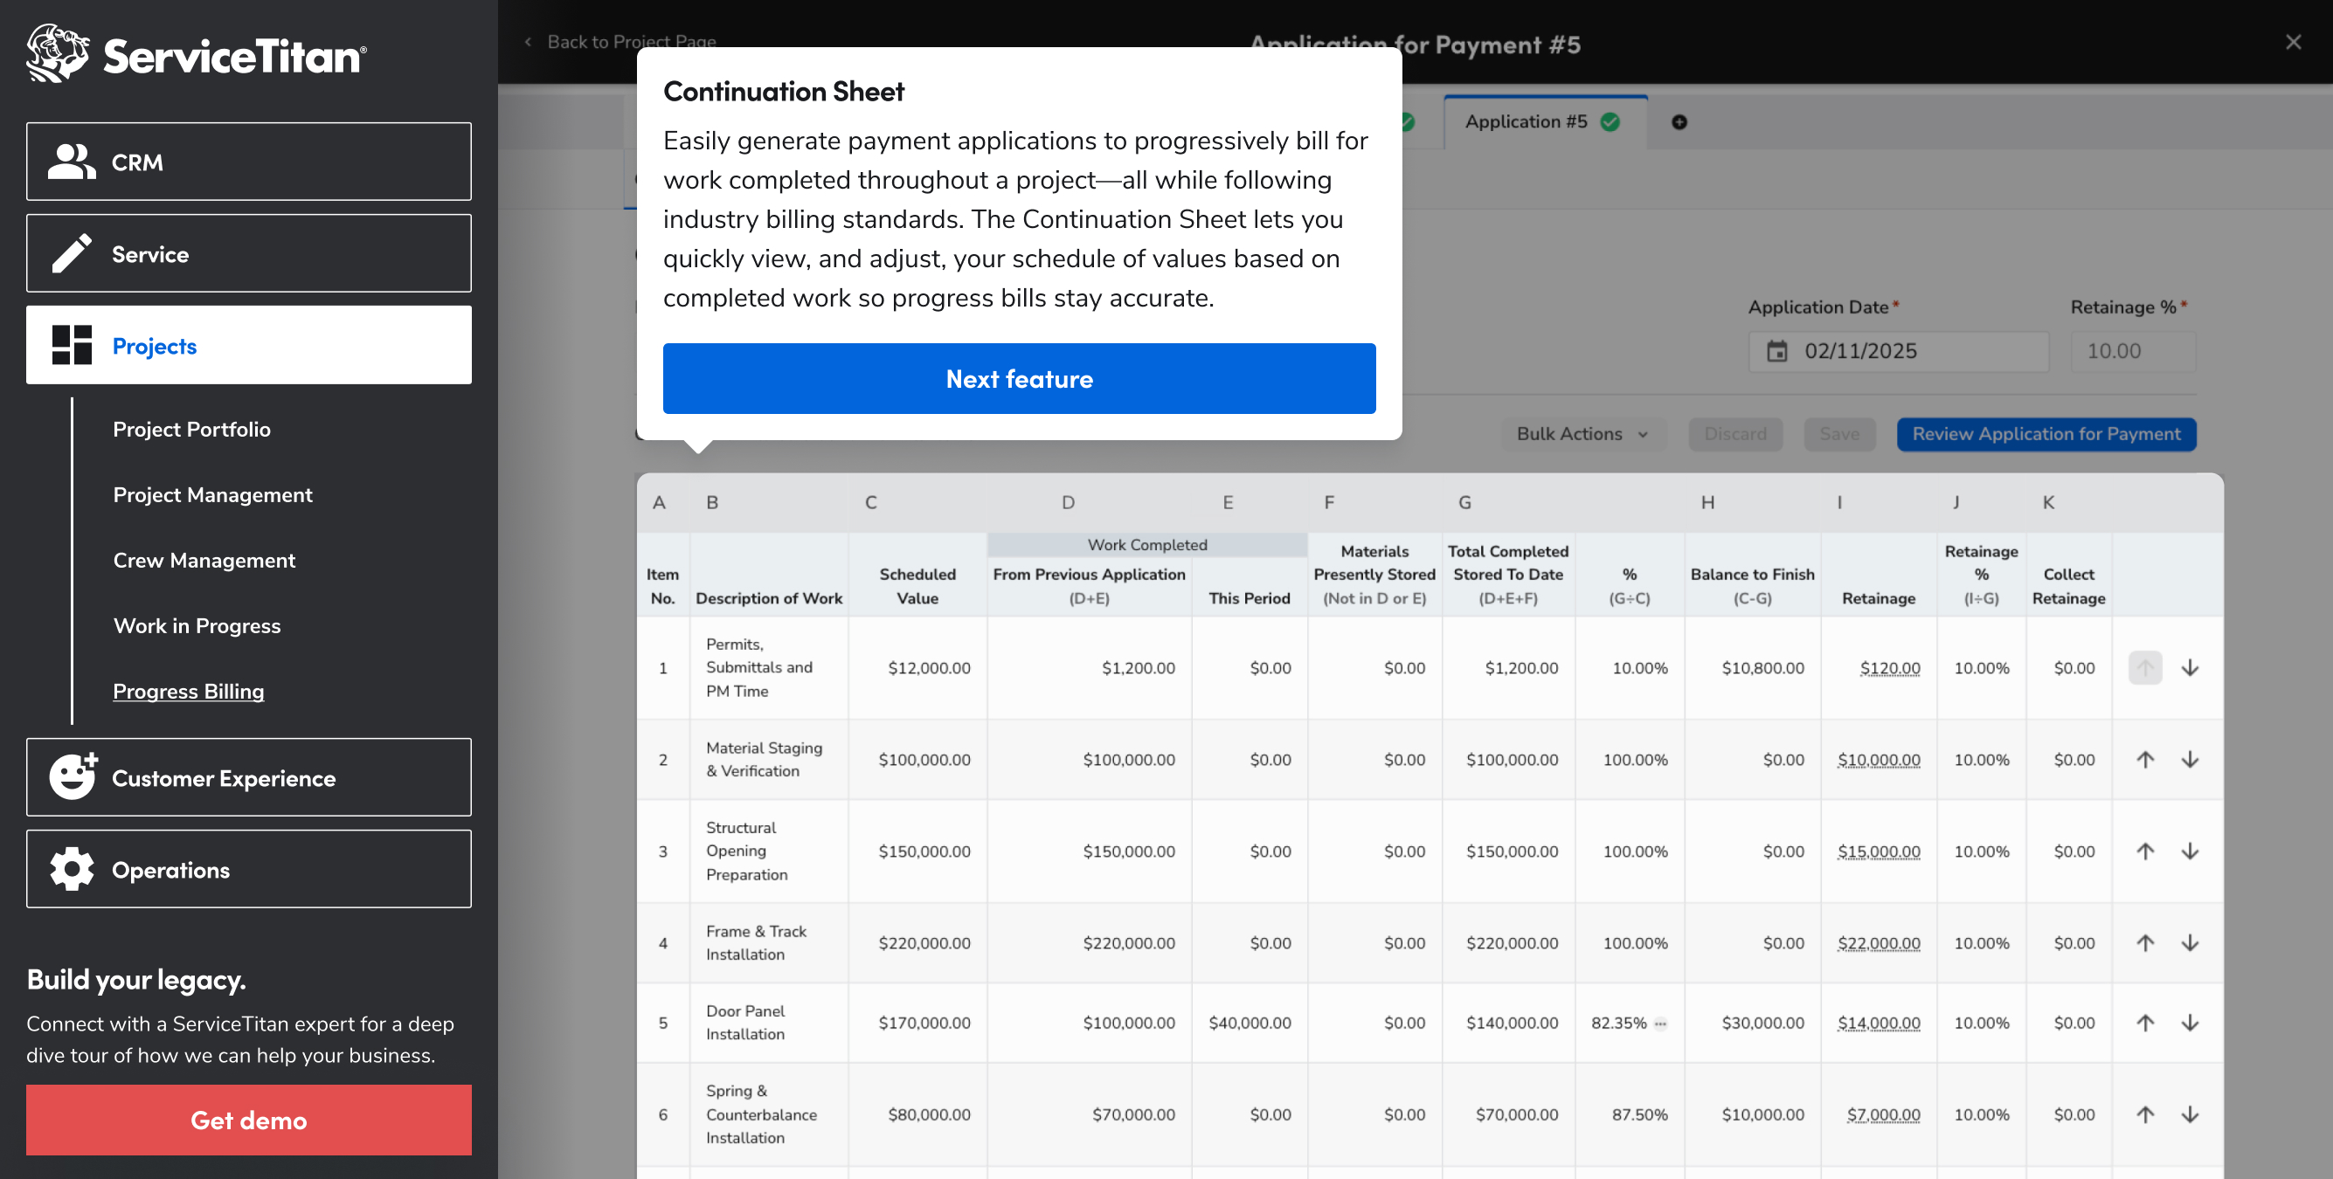This screenshot has width=2333, height=1179.
Task: Add a new application with the plus icon
Action: click(1679, 122)
